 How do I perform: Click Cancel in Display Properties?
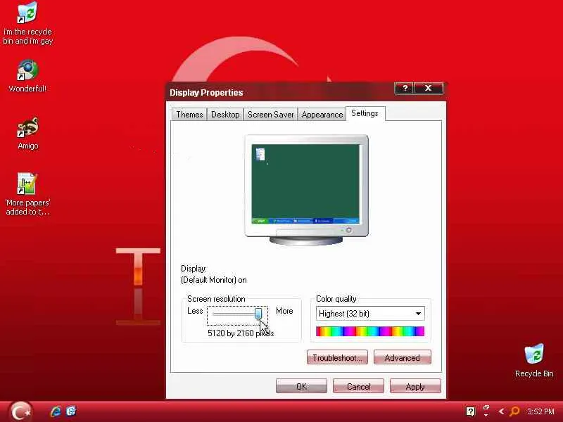[x=358, y=386]
